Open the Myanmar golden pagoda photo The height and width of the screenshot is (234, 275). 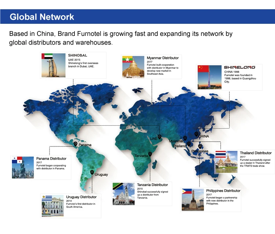click(133, 67)
